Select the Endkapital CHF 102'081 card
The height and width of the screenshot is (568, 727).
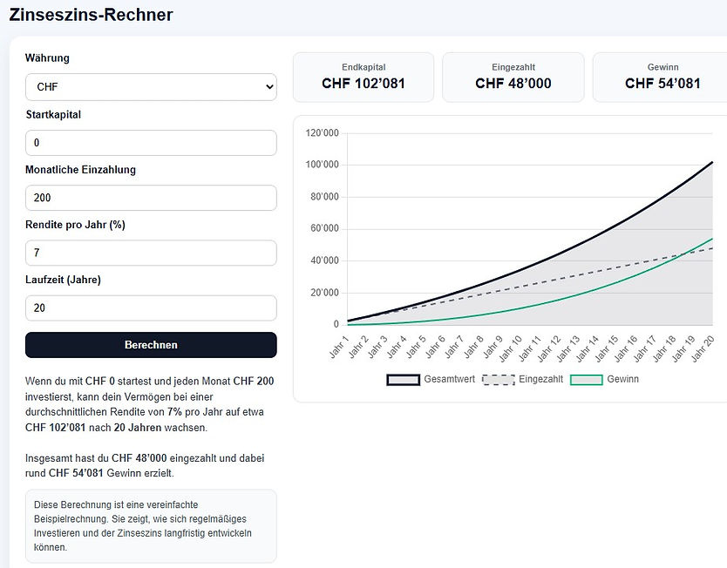(x=363, y=77)
